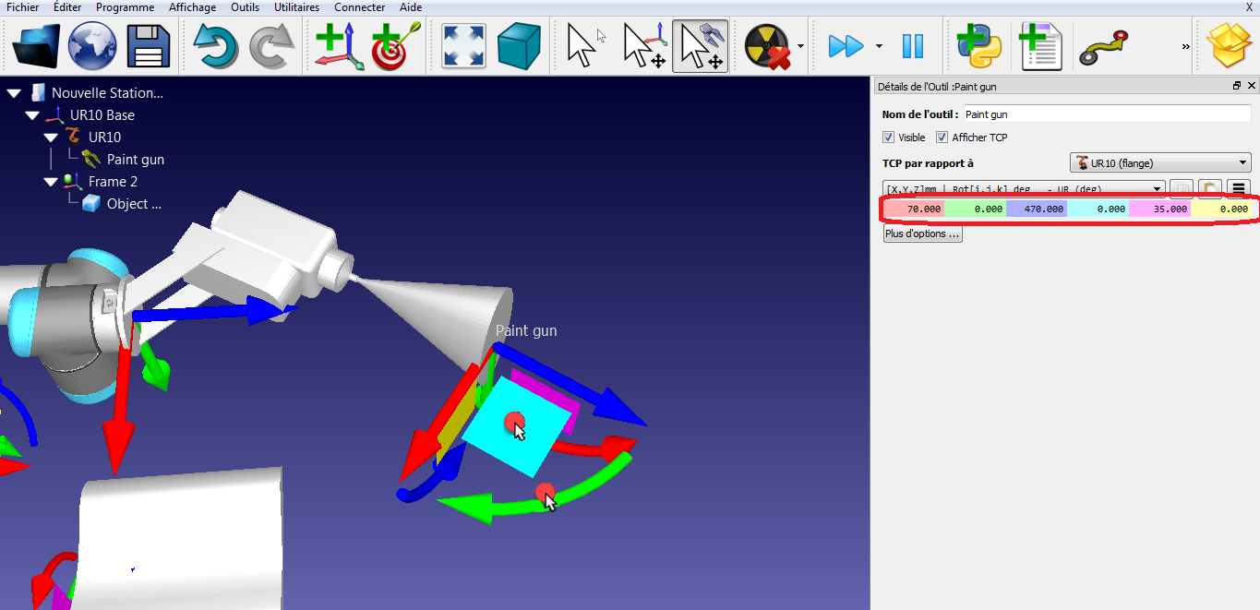Open station folder icon in toolbar
The height and width of the screenshot is (610, 1260).
tap(36, 45)
